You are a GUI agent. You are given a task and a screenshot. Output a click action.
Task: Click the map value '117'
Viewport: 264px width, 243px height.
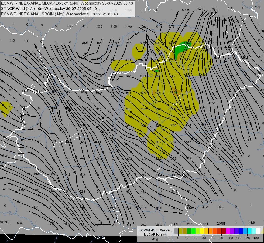[9, 123]
